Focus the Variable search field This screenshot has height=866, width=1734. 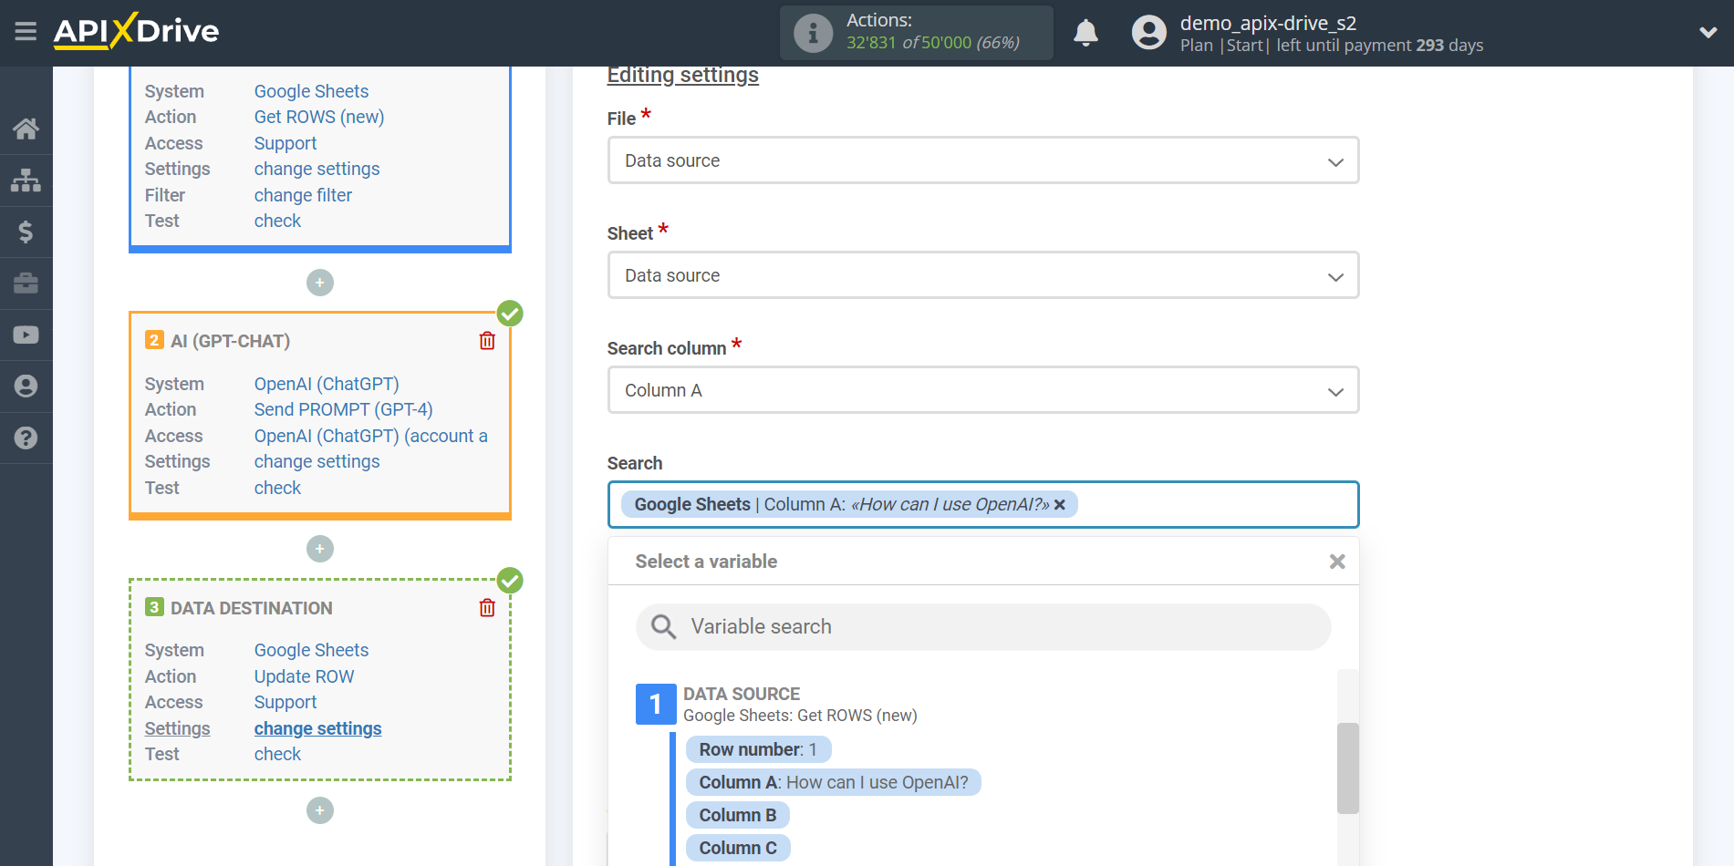pyautogui.click(x=983, y=627)
